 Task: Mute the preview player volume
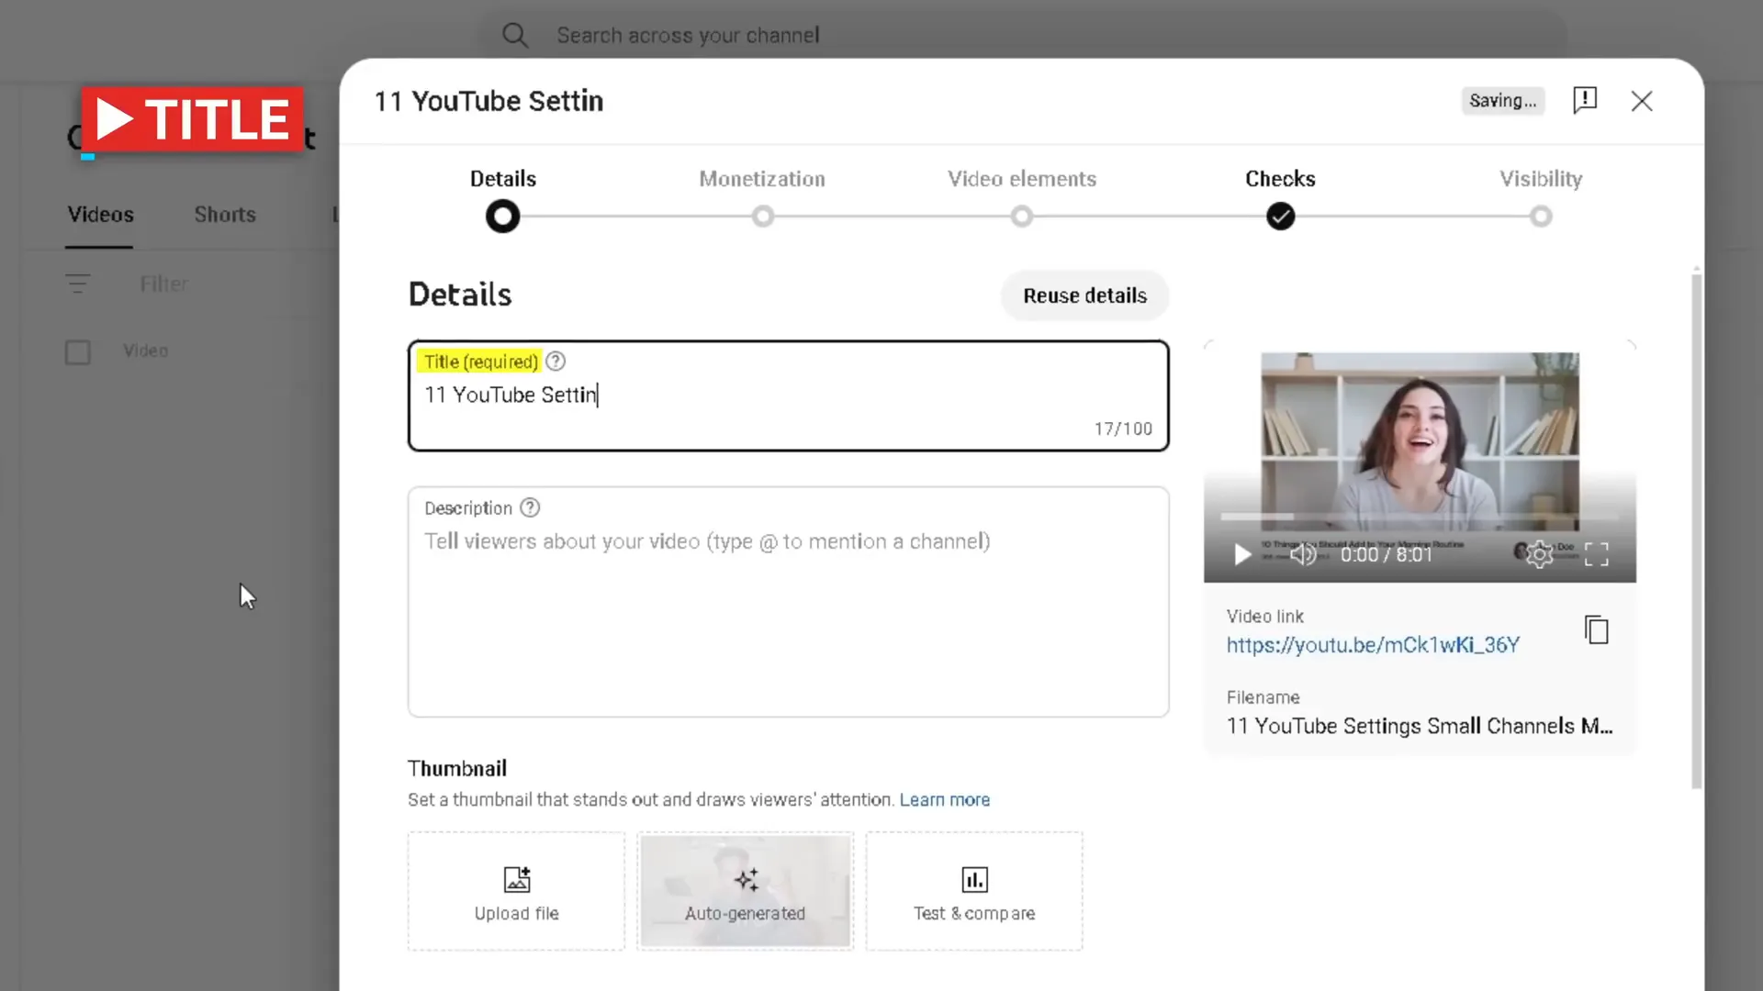coord(1303,554)
